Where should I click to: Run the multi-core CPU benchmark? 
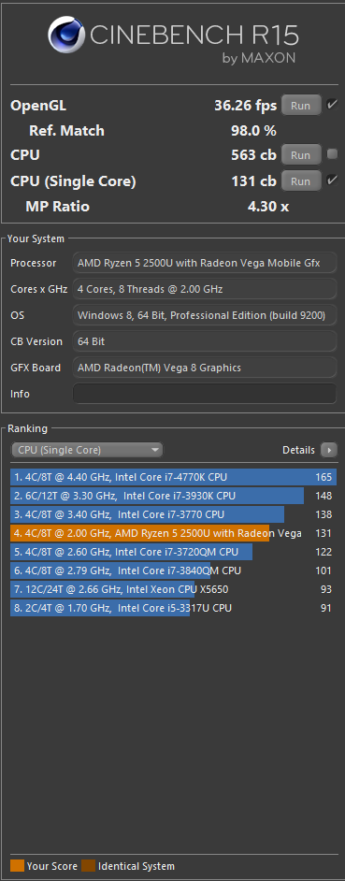coord(301,155)
